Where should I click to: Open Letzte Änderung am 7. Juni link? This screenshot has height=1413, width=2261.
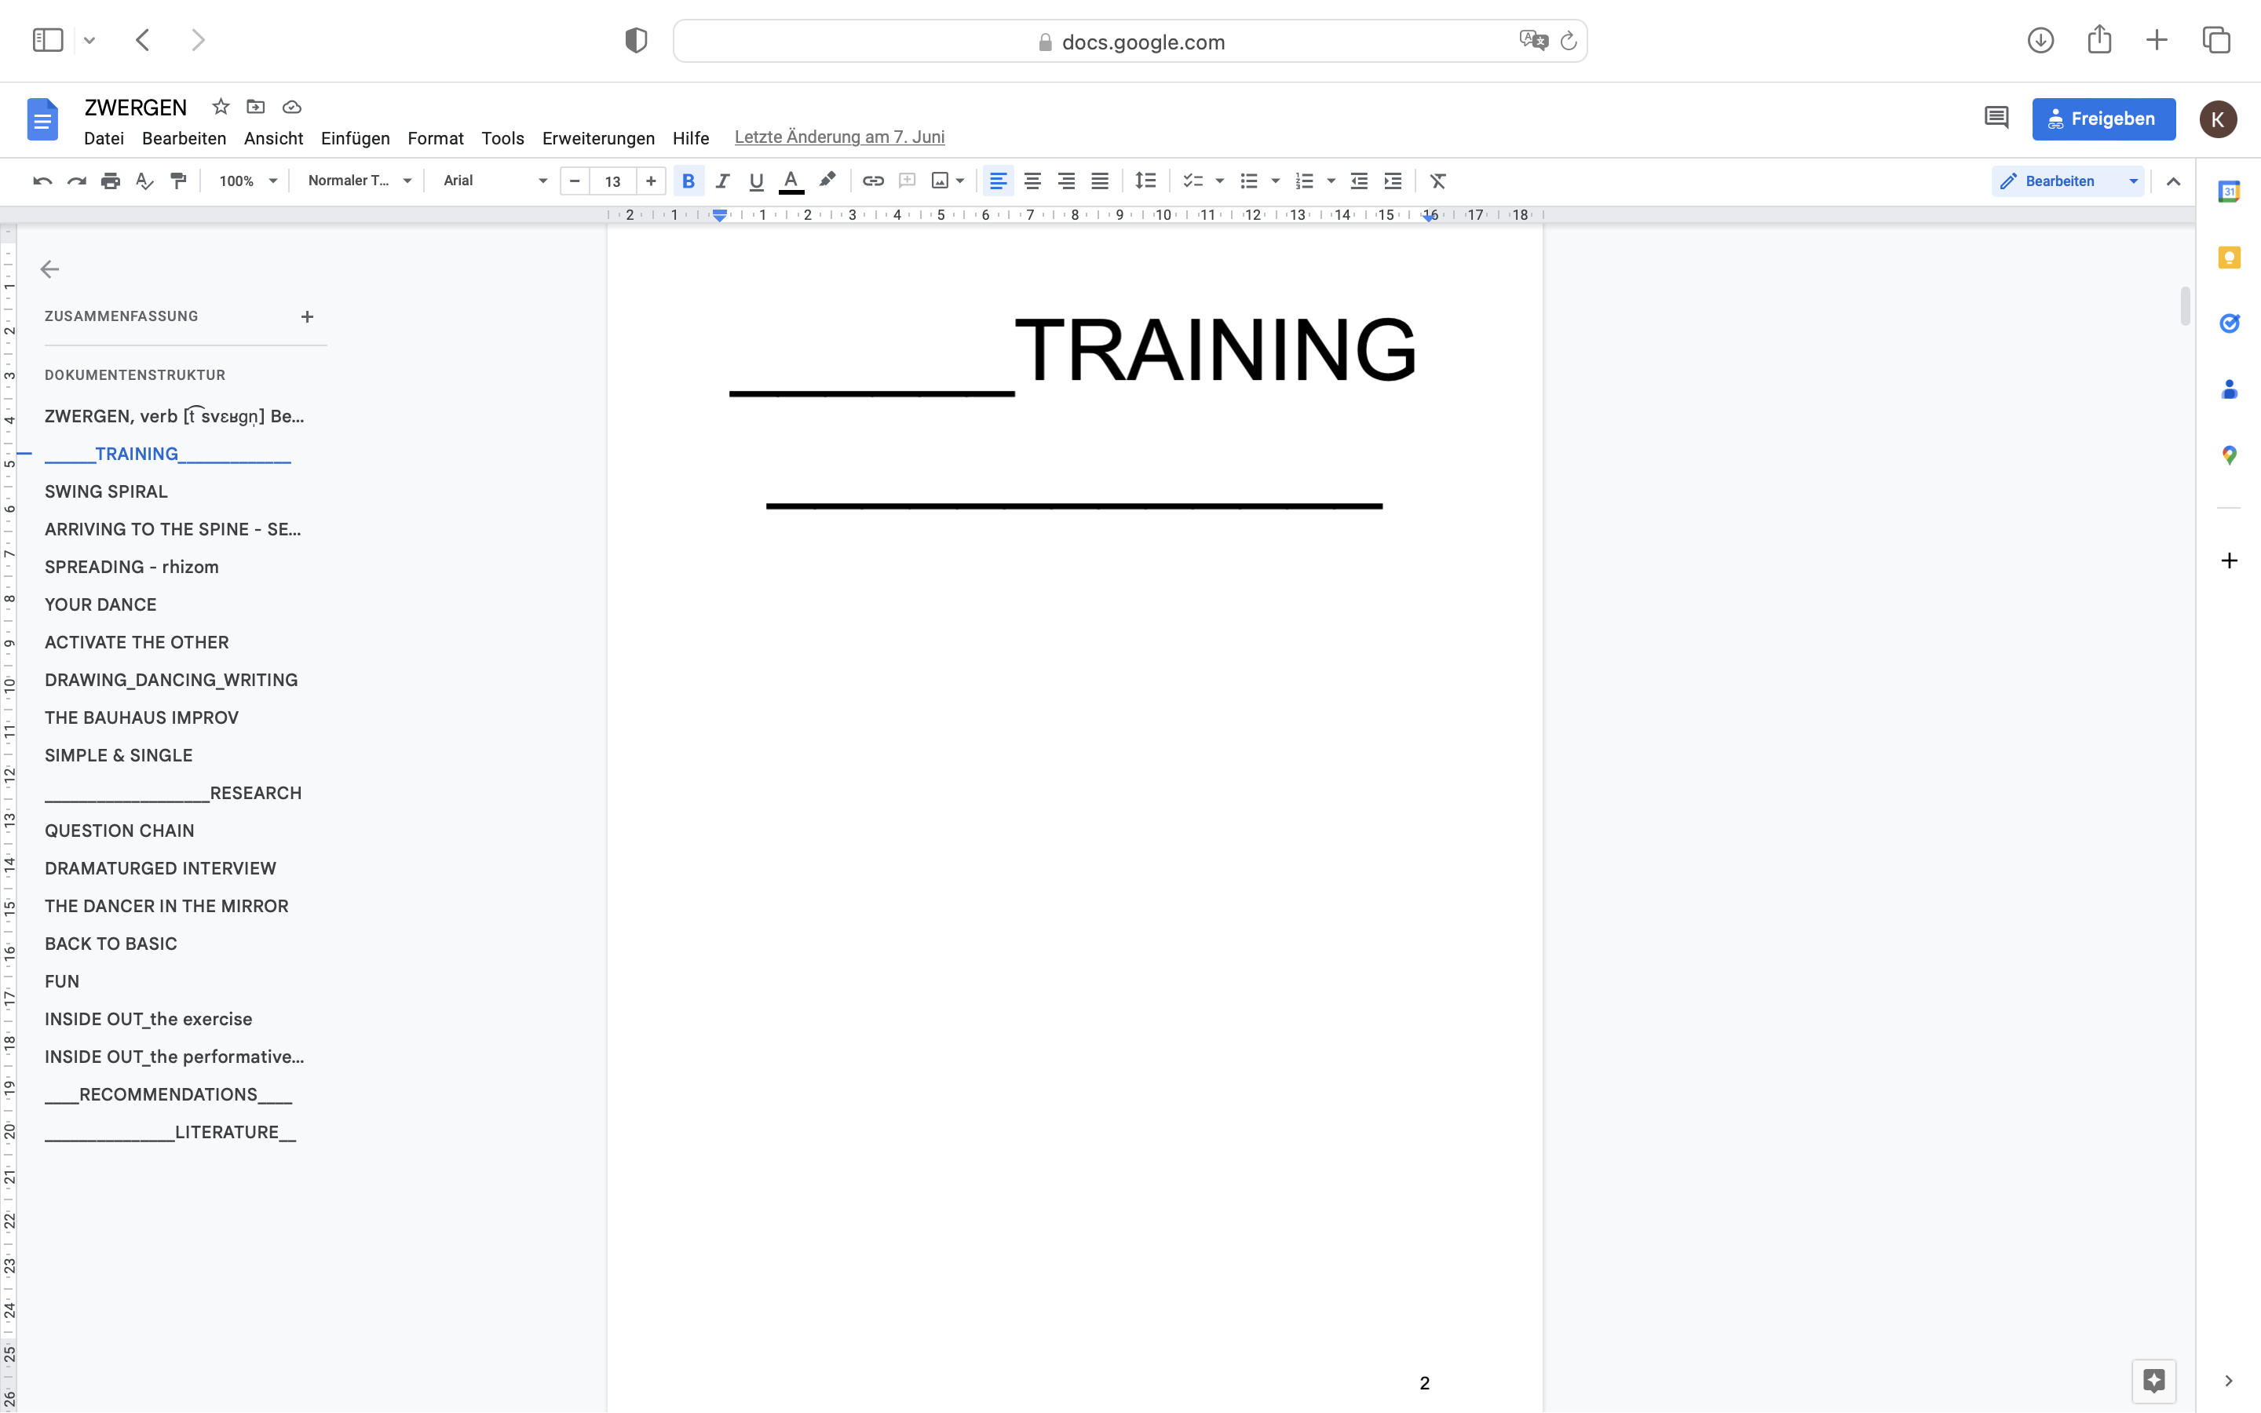tap(839, 137)
